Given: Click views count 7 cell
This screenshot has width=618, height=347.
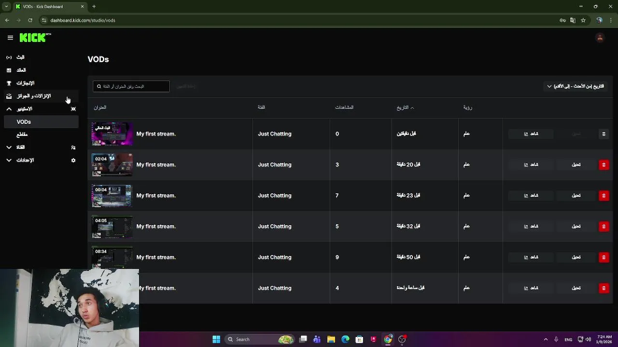Looking at the screenshot, I should [x=337, y=196].
